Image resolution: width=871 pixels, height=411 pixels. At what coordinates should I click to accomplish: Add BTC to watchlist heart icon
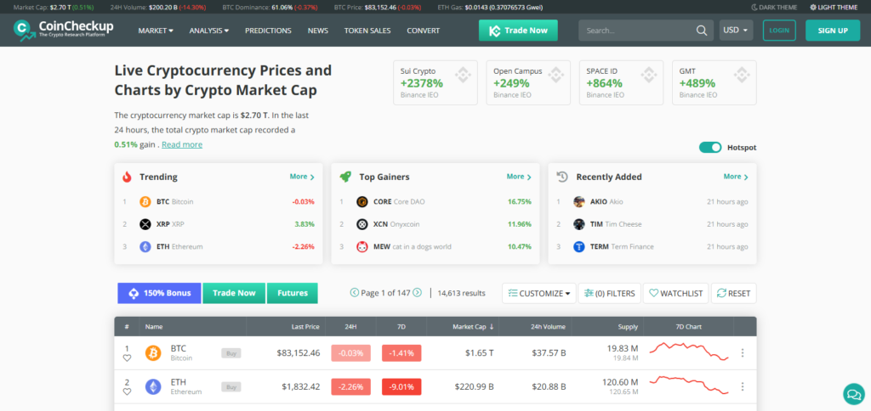(x=127, y=358)
